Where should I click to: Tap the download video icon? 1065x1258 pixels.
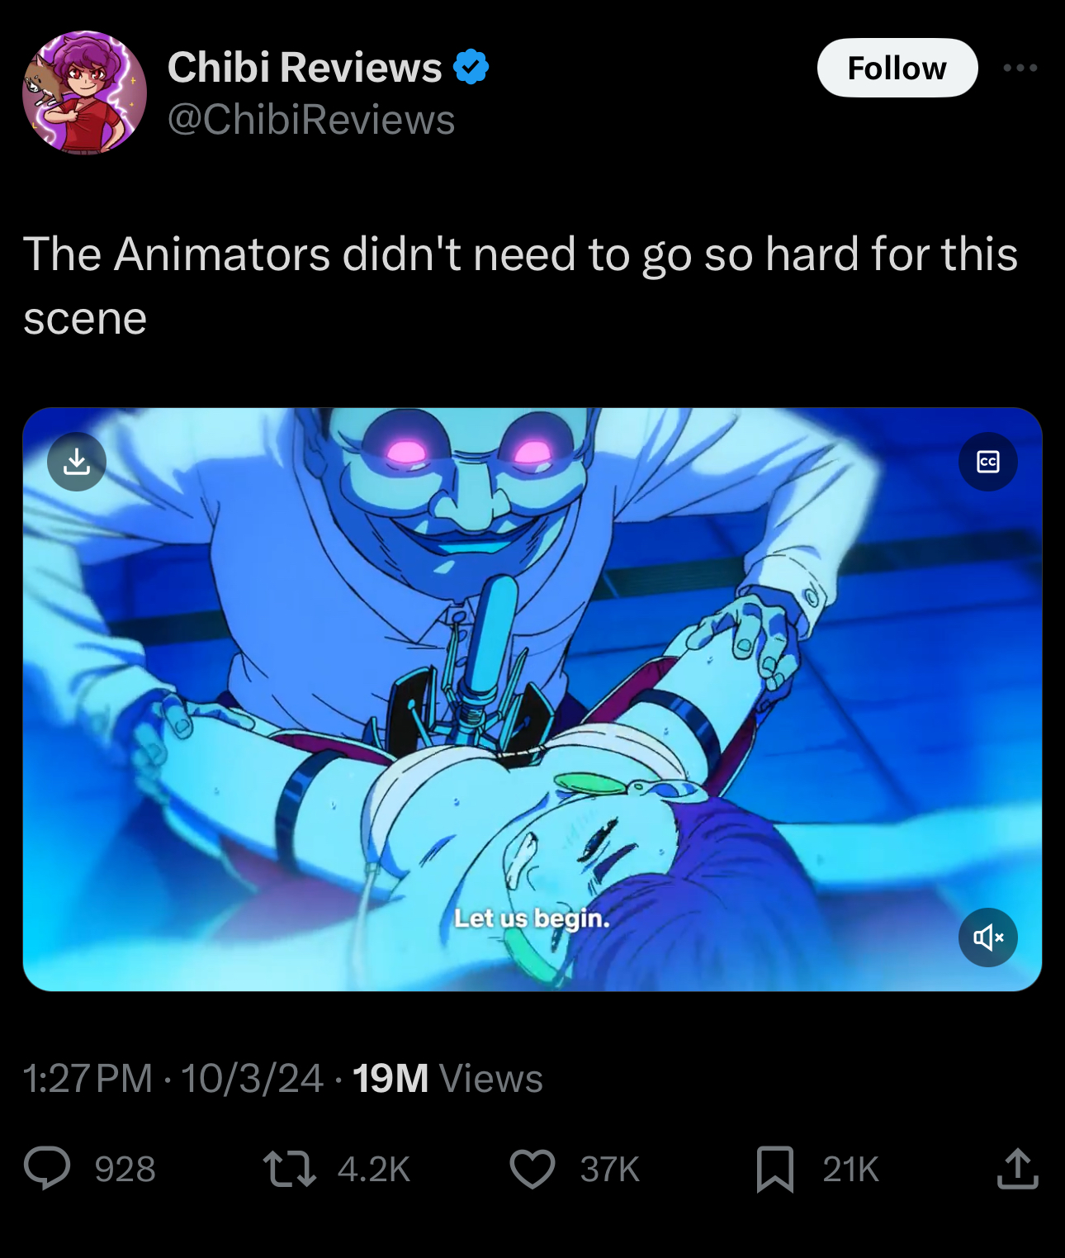pos(77,462)
